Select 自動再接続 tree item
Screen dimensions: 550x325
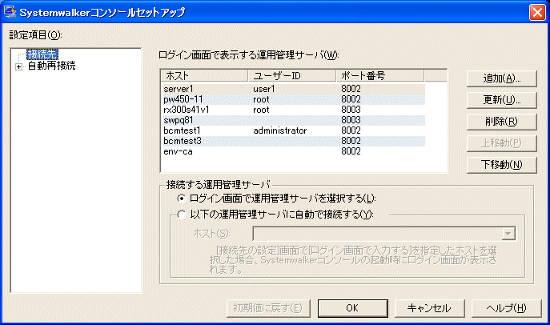tap(51, 66)
